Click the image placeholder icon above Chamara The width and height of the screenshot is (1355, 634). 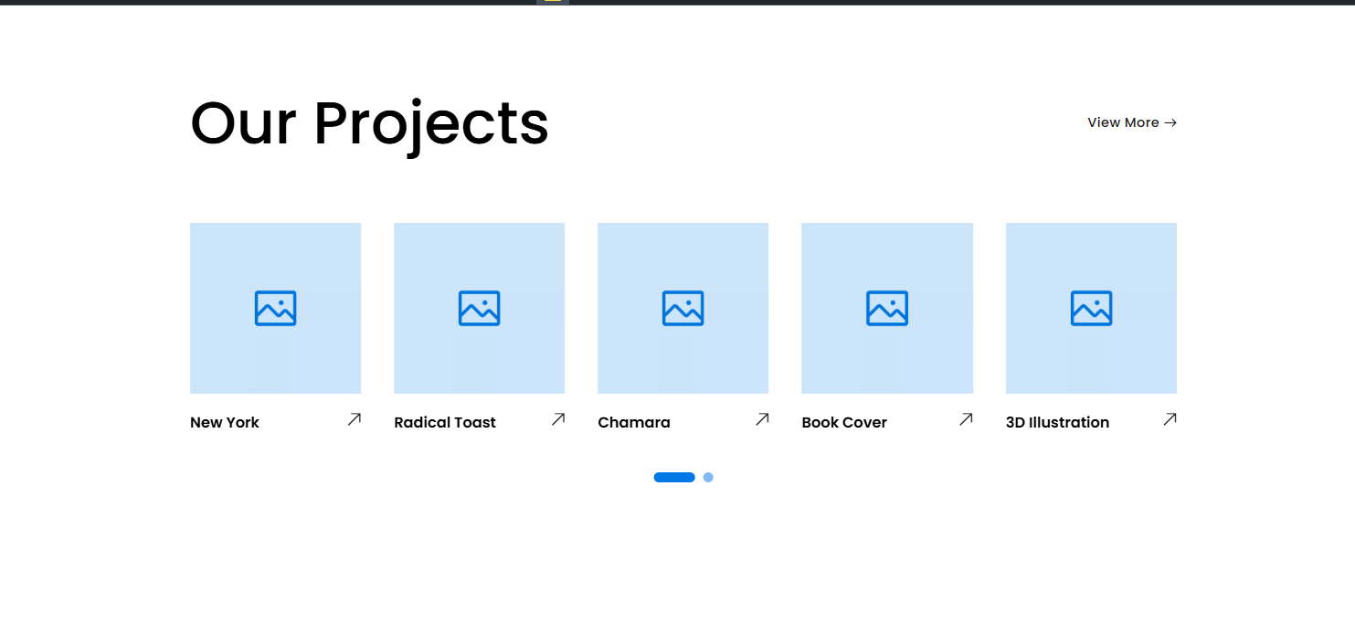pyautogui.click(x=683, y=309)
